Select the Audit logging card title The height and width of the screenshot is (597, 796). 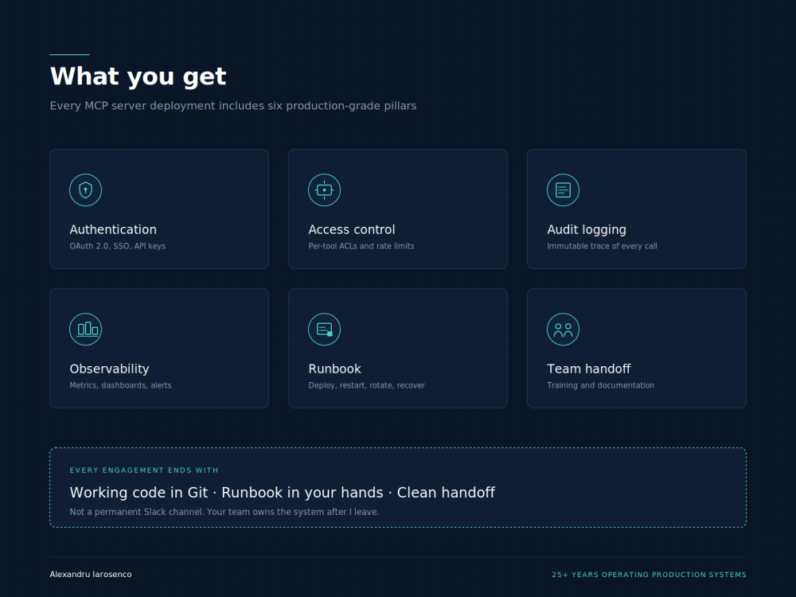coord(587,230)
